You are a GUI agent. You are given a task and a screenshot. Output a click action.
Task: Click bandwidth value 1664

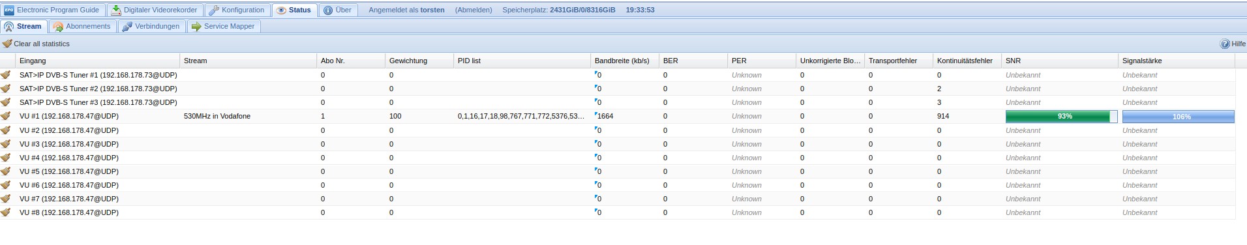point(605,116)
